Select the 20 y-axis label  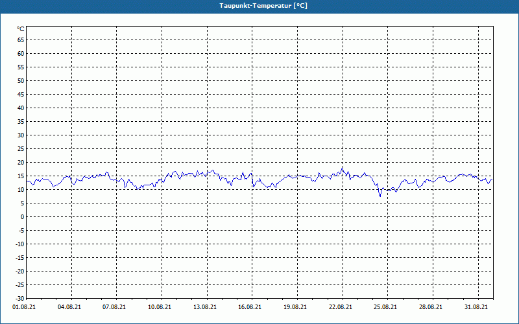[x=21, y=163]
